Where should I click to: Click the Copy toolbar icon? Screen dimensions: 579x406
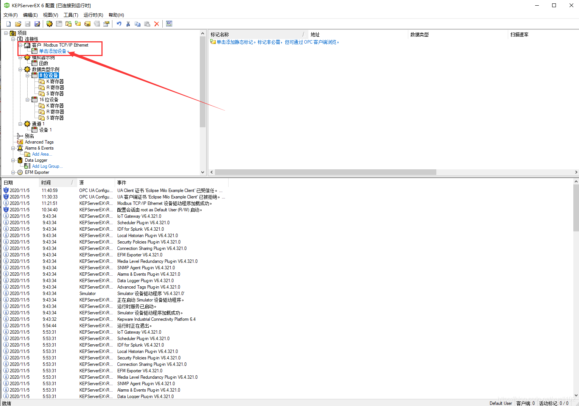[138, 24]
